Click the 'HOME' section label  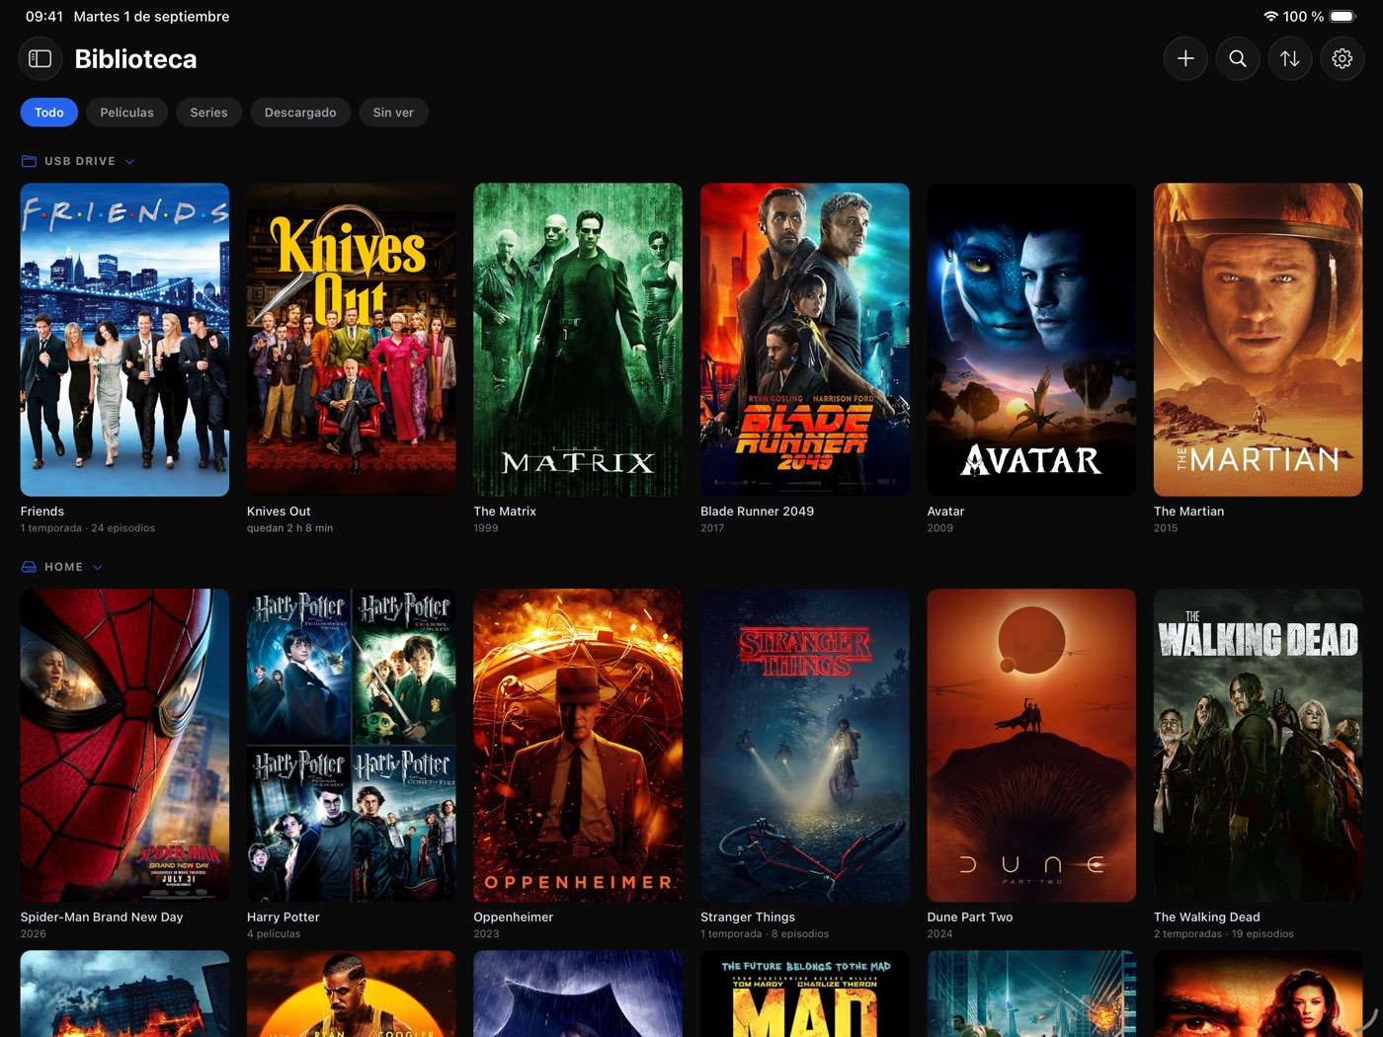[64, 567]
